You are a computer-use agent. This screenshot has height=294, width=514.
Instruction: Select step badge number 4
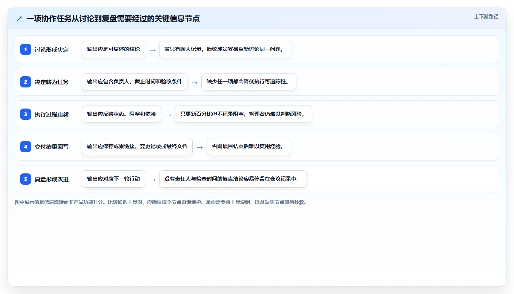tap(26, 147)
